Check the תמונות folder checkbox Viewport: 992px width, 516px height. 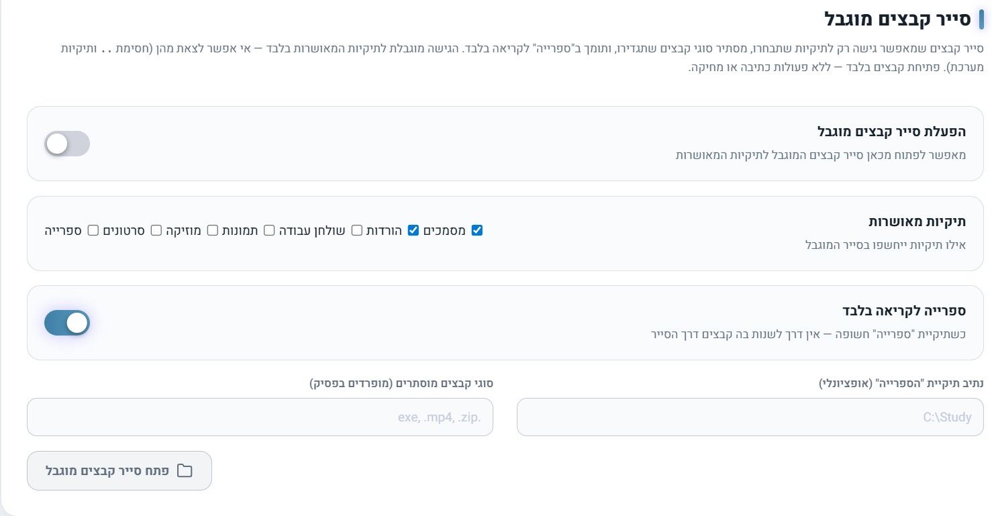pyautogui.click(x=269, y=230)
